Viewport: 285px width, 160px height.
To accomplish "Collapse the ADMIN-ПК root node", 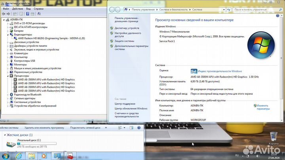I will pos(4,20).
